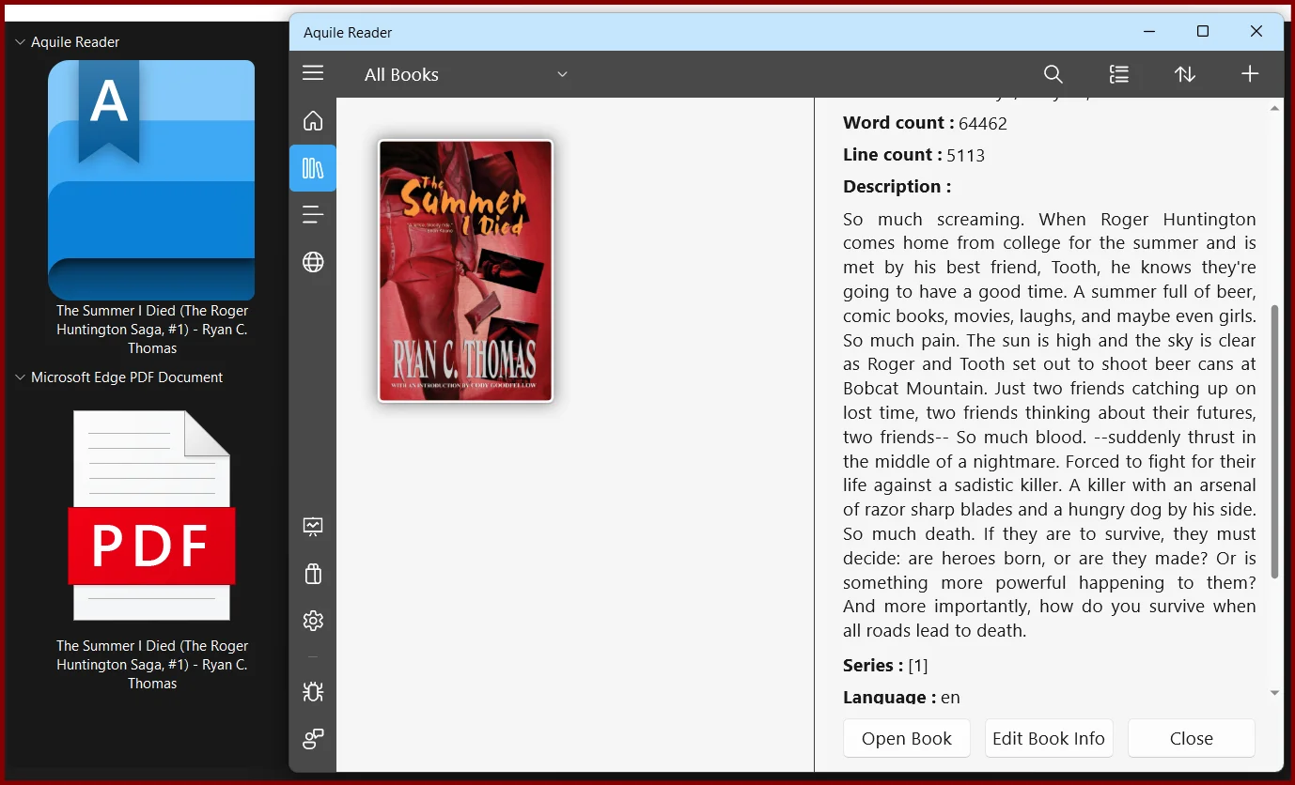Click the Edit Book Info button
Viewport: 1295px width, 785px height.
[x=1049, y=738]
